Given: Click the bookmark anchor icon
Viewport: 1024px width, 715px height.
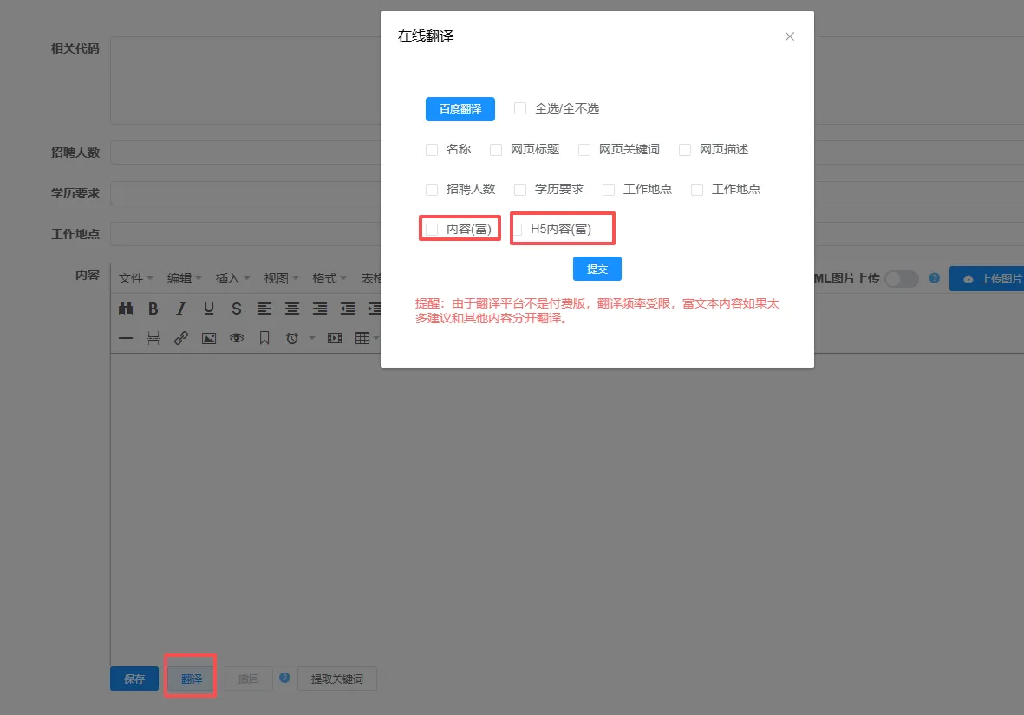Looking at the screenshot, I should pyautogui.click(x=264, y=338).
